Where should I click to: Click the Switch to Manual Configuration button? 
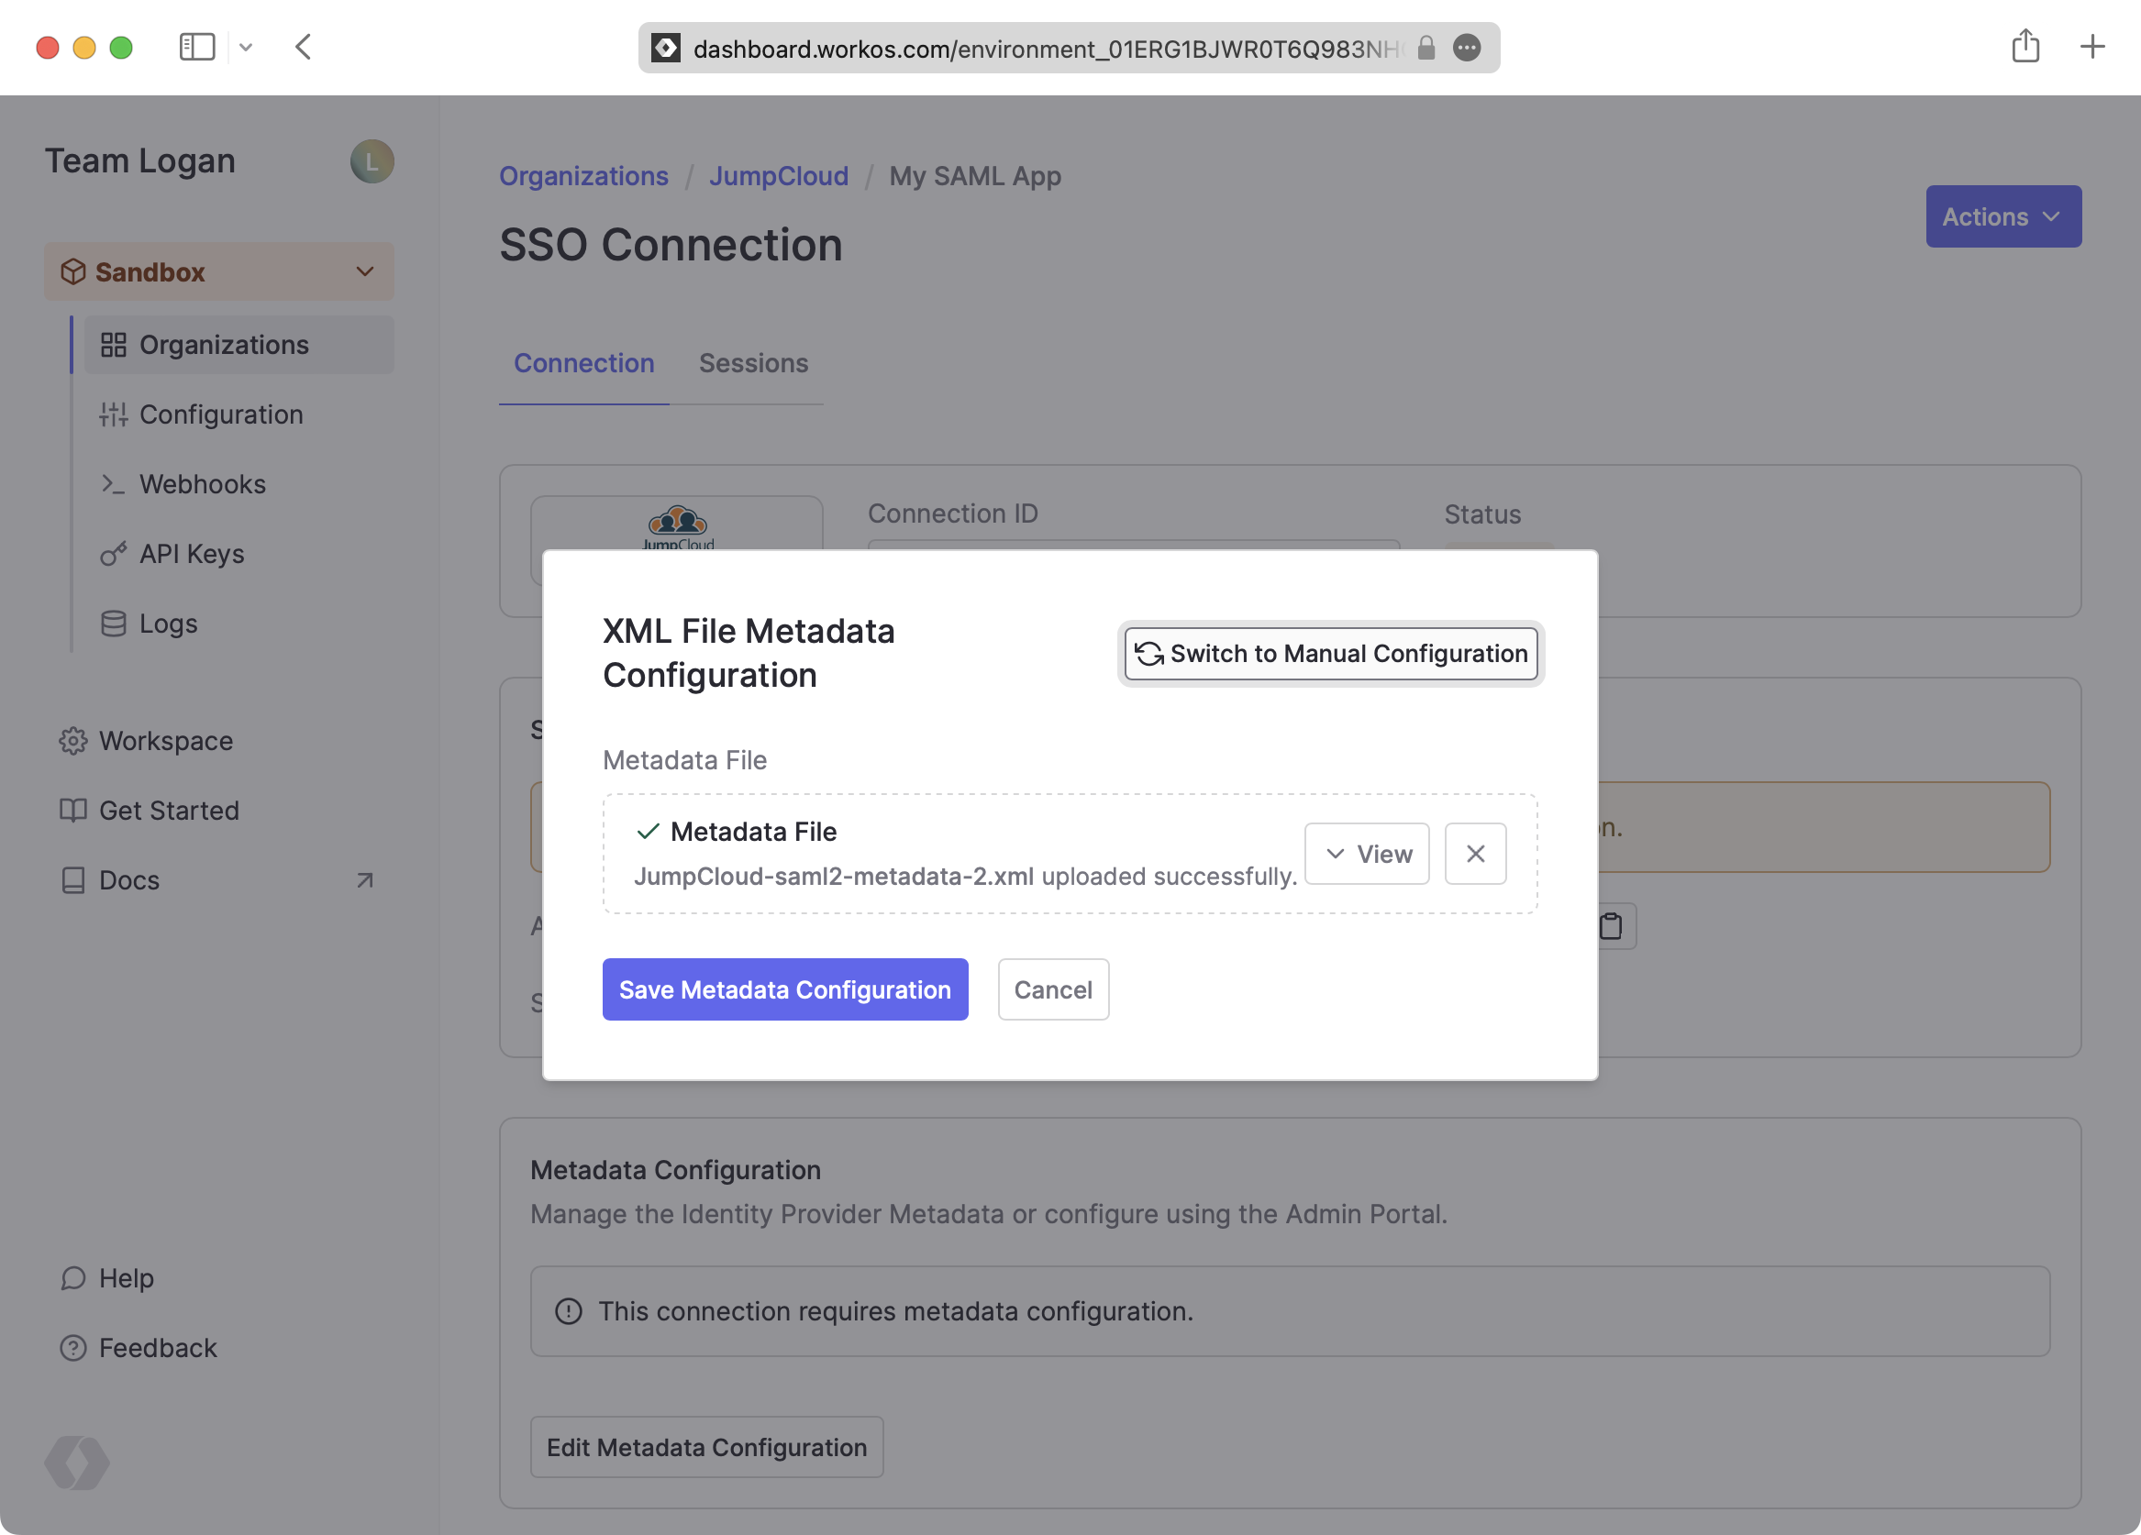(x=1330, y=654)
